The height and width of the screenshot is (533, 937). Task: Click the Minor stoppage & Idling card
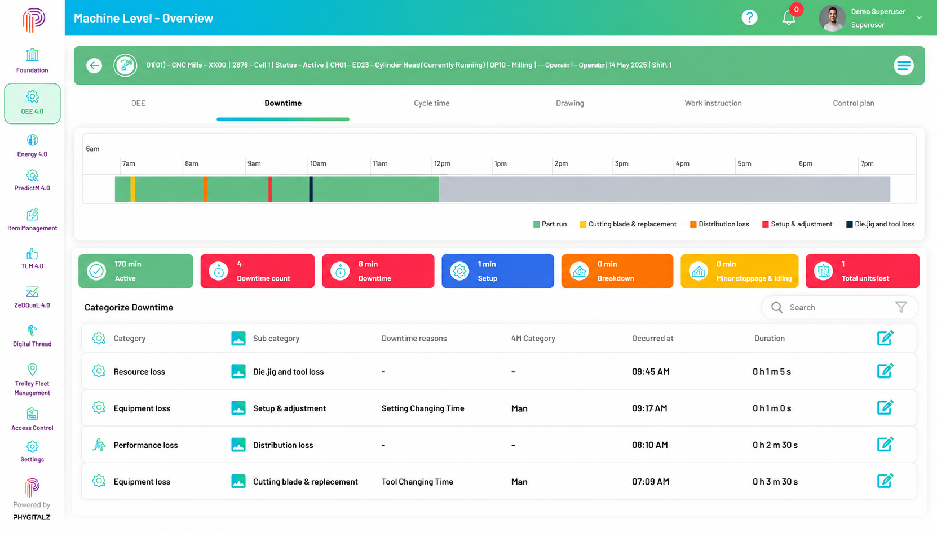coord(740,271)
